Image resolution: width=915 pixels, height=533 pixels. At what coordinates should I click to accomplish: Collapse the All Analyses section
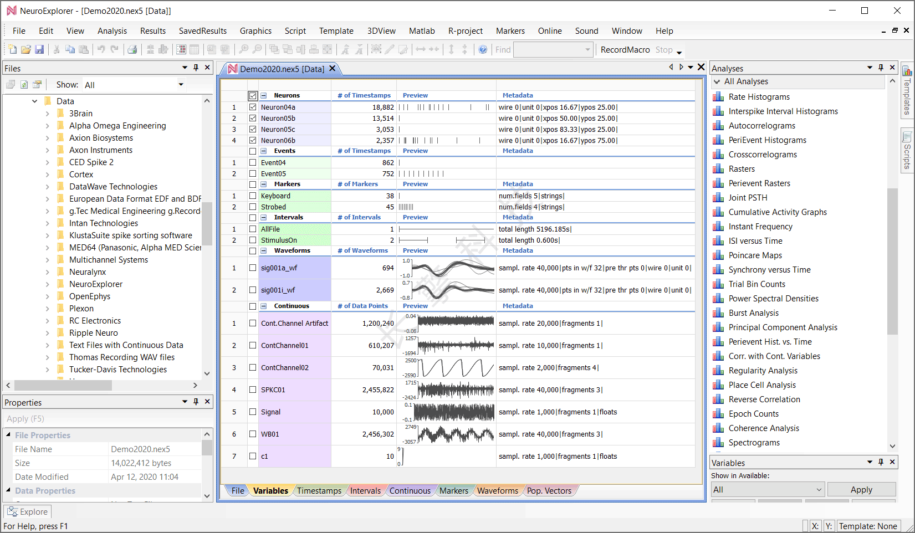click(717, 82)
